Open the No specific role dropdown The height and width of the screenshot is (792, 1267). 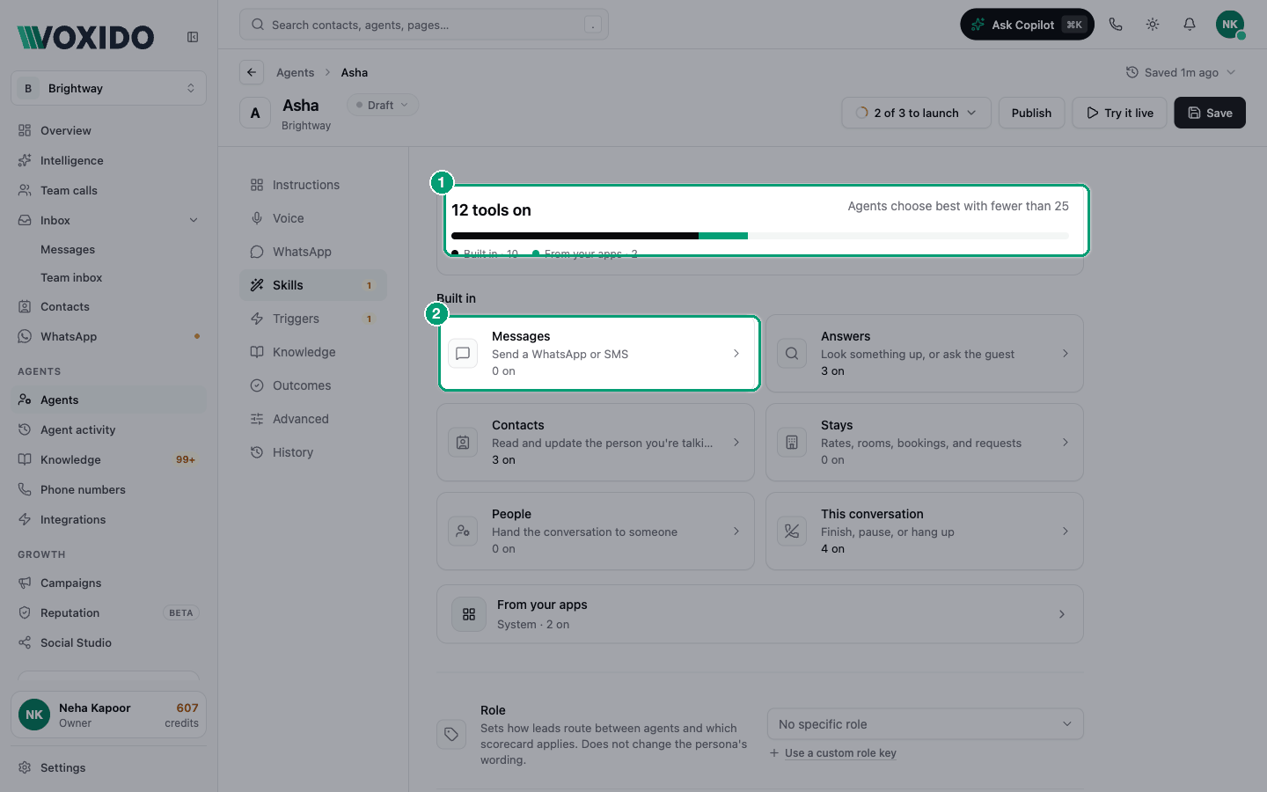point(925,724)
